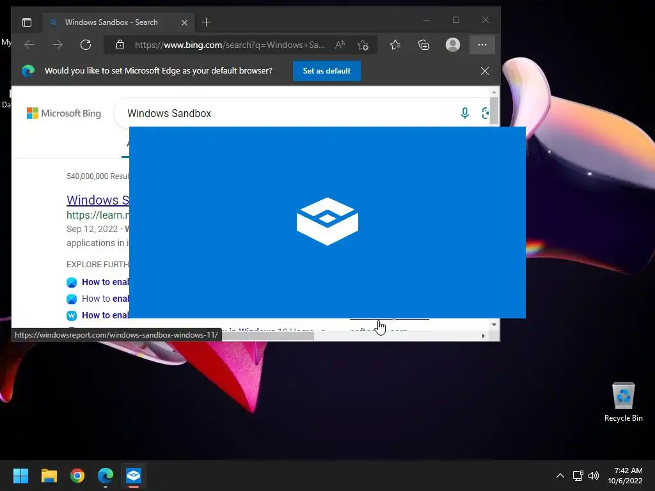Image resolution: width=655 pixels, height=491 pixels.
Task: Launch Google Chrome from taskbar
Action: tap(77, 476)
